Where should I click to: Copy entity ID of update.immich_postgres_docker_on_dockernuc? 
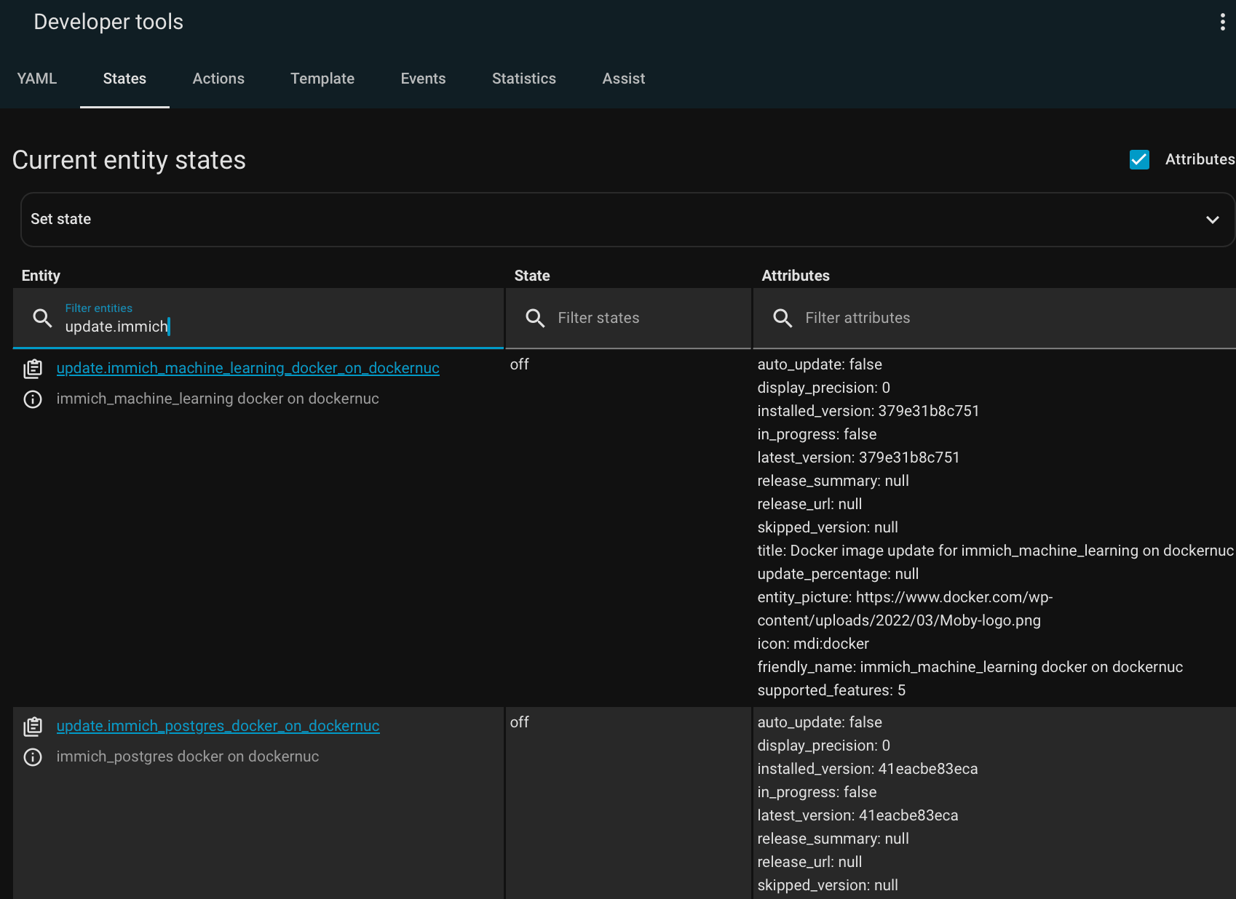click(x=33, y=726)
